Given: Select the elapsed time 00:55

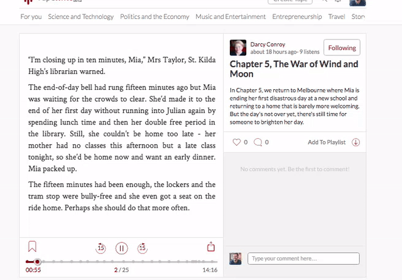Looking at the screenshot, I should pyautogui.click(x=33, y=270).
